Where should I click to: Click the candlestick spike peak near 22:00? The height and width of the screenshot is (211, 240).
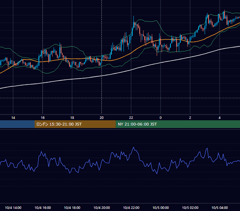[x=133, y=16]
